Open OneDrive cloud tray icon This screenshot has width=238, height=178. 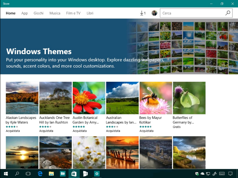(203, 173)
